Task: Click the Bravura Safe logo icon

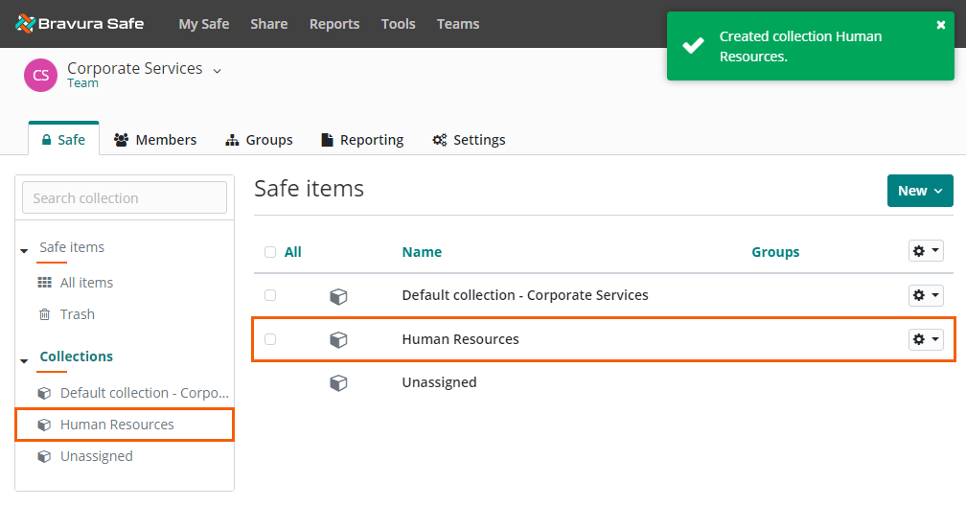Action: coord(25,23)
